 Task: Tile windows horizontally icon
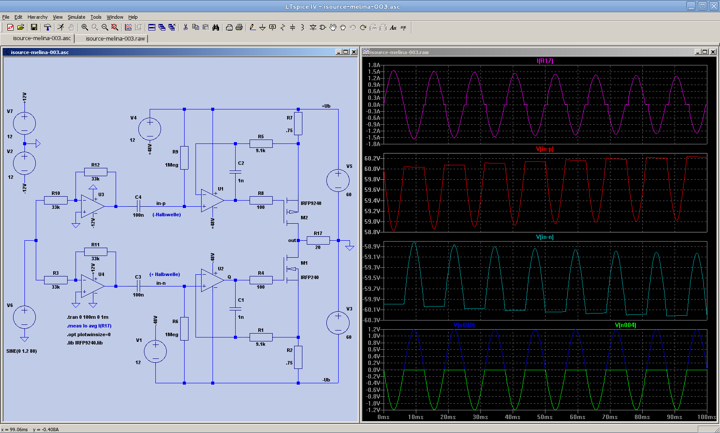[x=152, y=27]
